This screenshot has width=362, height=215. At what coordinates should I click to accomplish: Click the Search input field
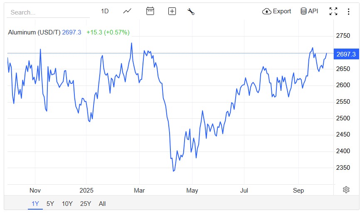(x=48, y=12)
